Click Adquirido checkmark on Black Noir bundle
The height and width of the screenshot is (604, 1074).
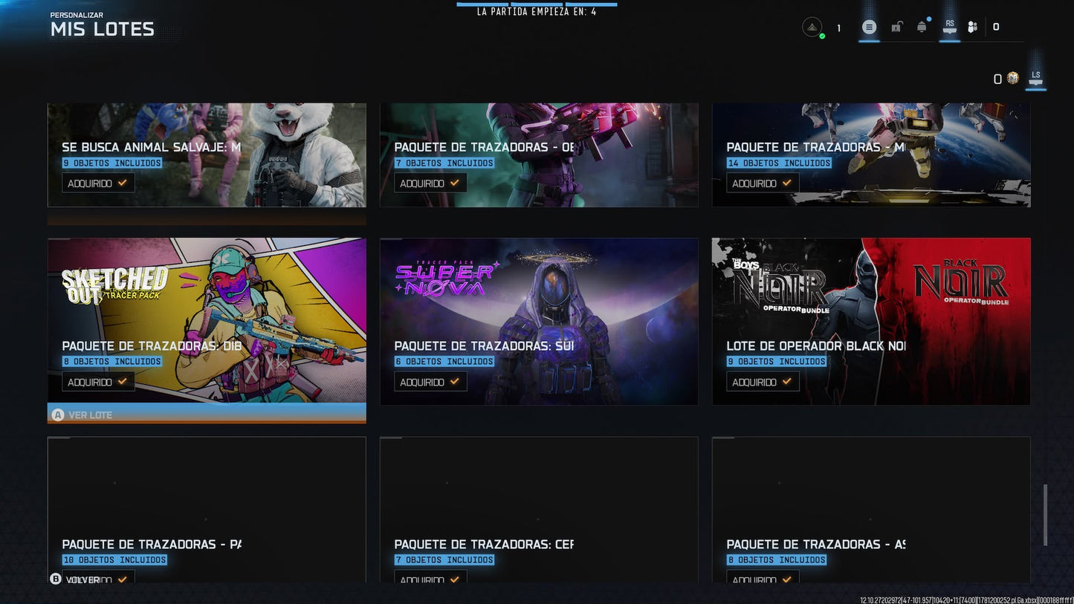763,382
